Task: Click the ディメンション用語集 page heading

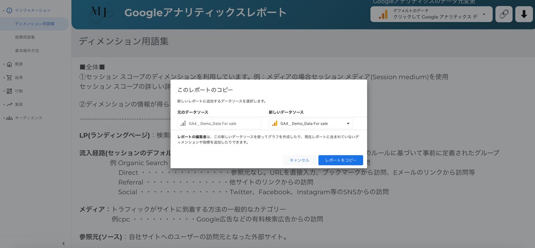Action: (x=124, y=42)
